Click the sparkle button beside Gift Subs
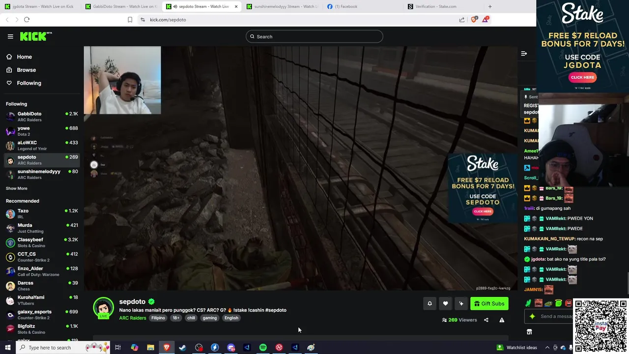This screenshot has width=629, height=354. (x=461, y=303)
